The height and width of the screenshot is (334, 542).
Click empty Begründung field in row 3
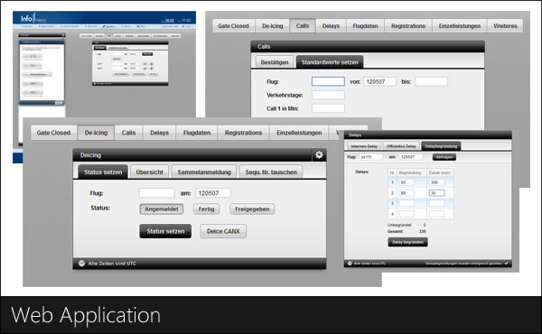(x=406, y=203)
